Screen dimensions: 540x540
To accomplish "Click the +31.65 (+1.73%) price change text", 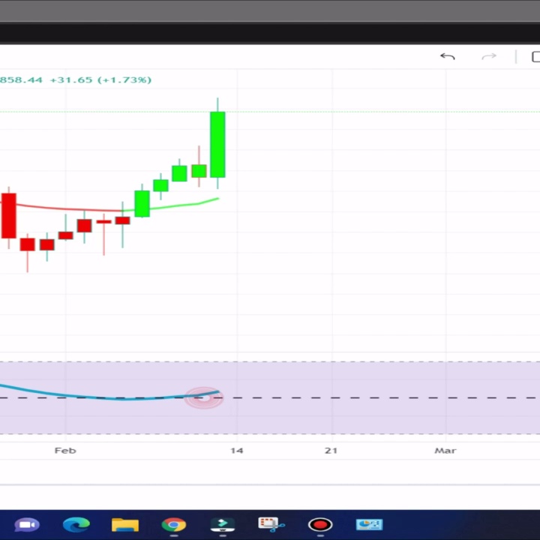I will point(100,80).
